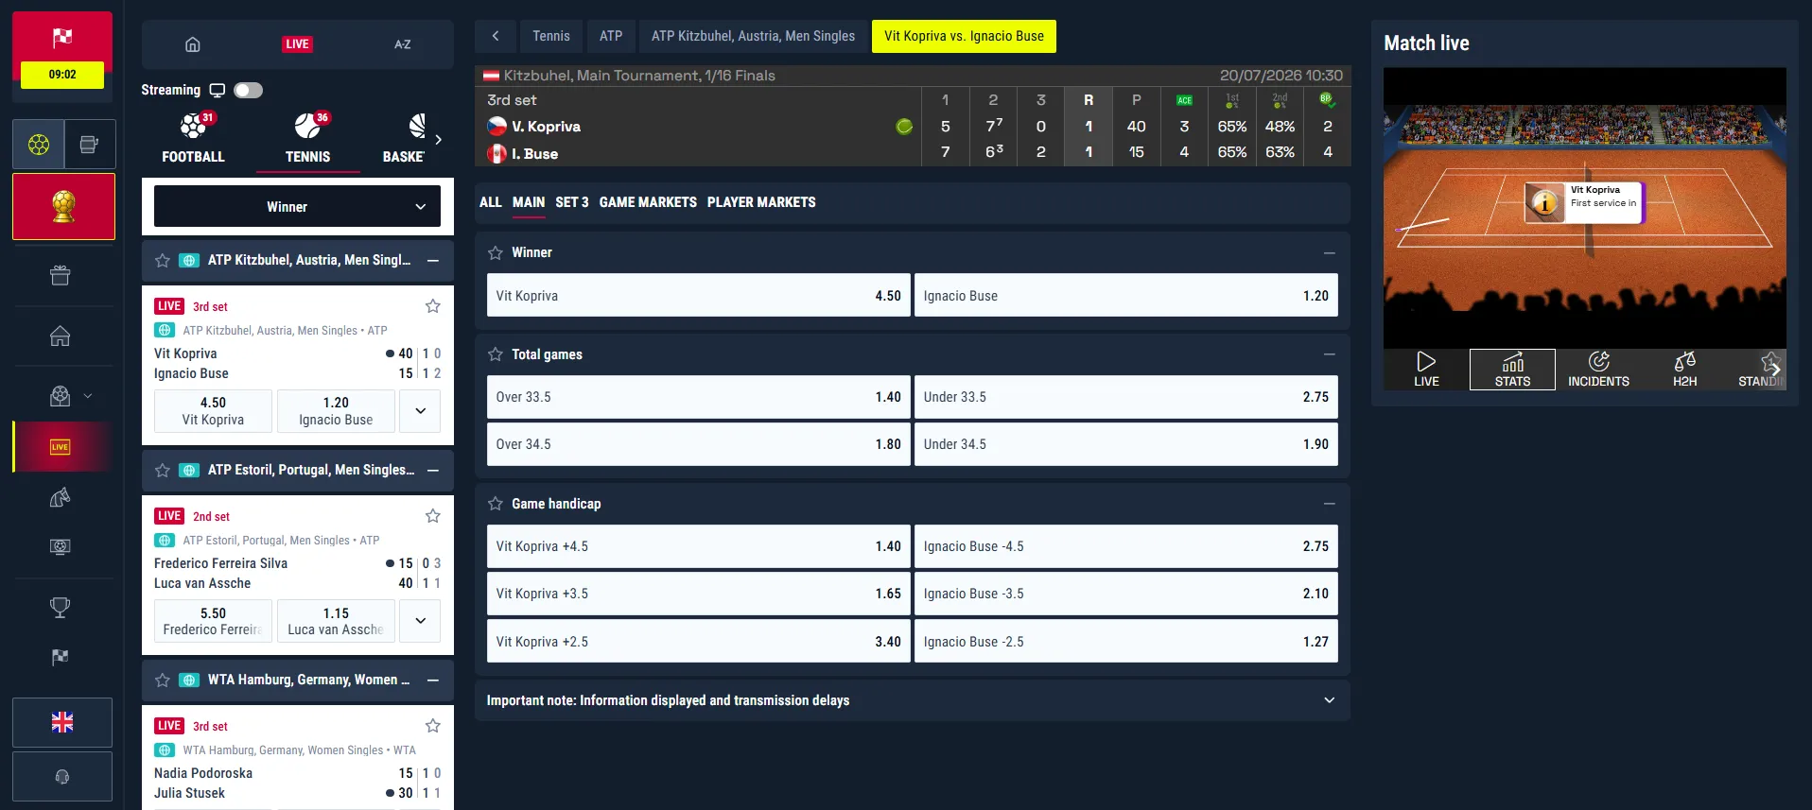This screenshot has height=810, width=1812.
Task: Collapse ATP Estoril league section
Action: click(x=433, y=470)
